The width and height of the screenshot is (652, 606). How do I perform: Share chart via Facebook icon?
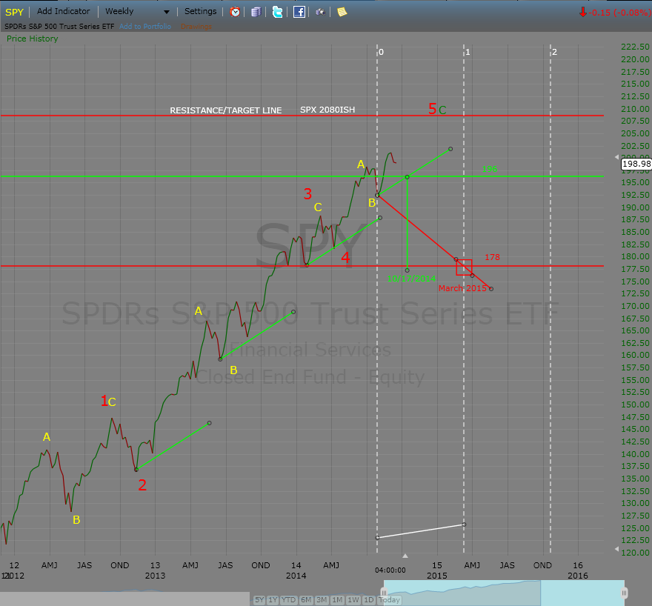click(x=299, y=12)
